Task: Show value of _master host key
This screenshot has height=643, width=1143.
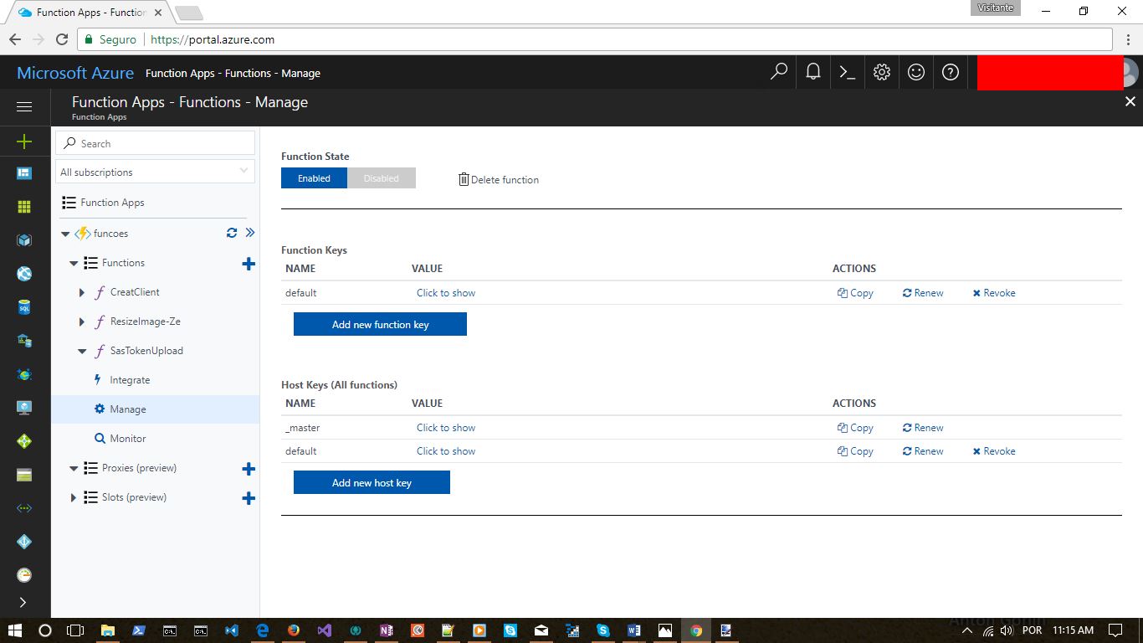Action: click(446, 428)
